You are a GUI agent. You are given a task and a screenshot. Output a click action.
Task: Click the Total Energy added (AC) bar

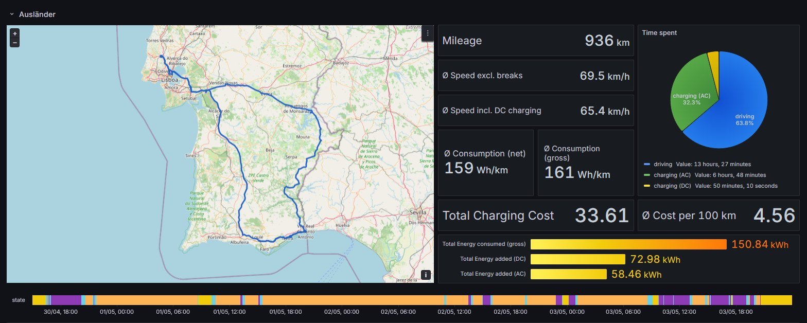pyautogui.click(x=569, y=274)
